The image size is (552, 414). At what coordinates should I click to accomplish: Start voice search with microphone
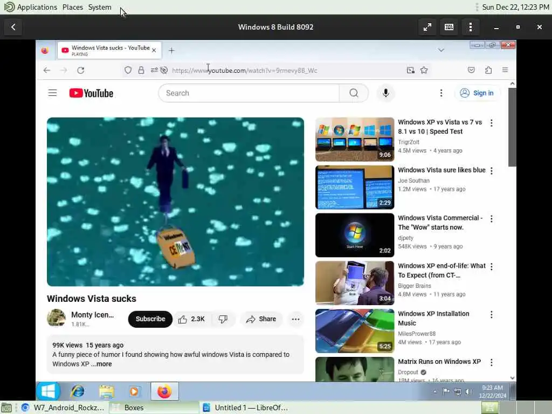pos(386,93)
